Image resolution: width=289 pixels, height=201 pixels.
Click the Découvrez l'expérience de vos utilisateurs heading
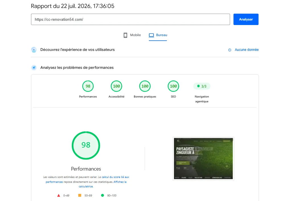(x=77, y=50)
